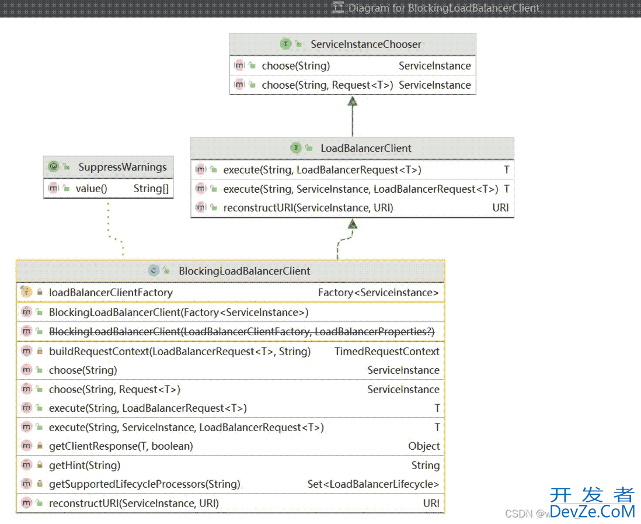Screen dimensions: 641x524
Task: Select the LoadBalancerClient interface header
Action: tap(352, 148)
